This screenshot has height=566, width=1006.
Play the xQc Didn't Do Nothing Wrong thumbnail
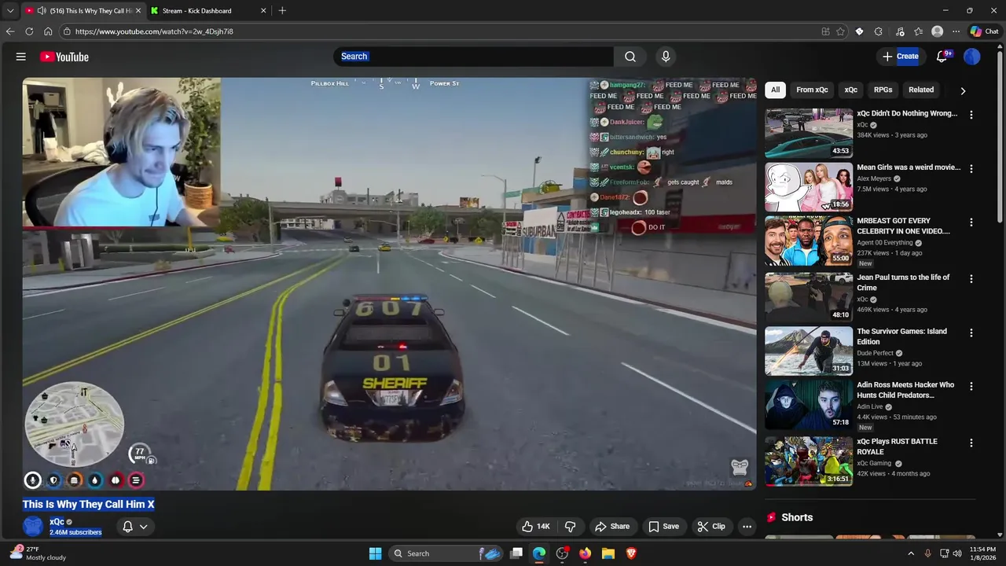tap(809, 133)
